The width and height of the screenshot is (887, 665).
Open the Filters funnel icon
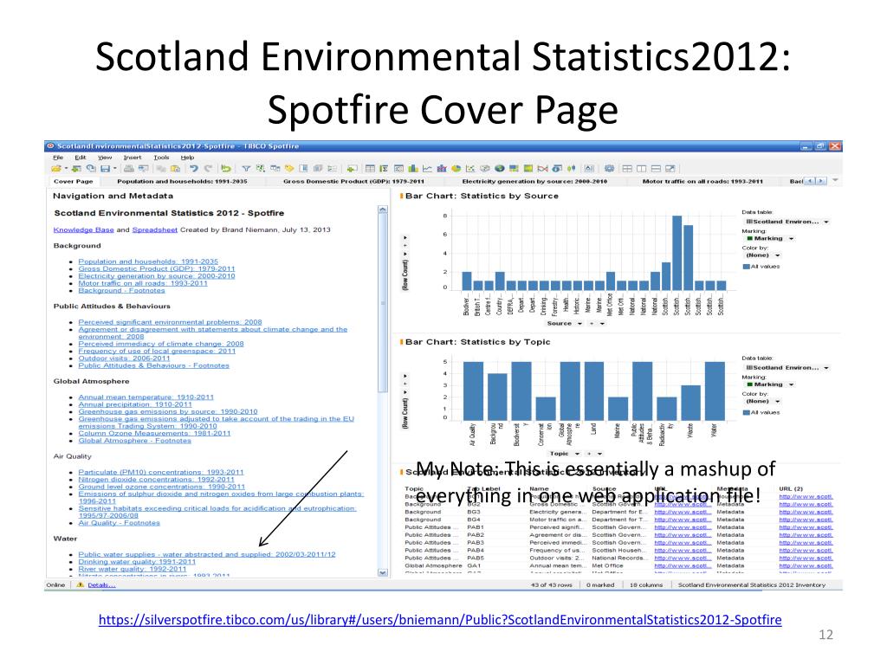(x=246, y=169)
